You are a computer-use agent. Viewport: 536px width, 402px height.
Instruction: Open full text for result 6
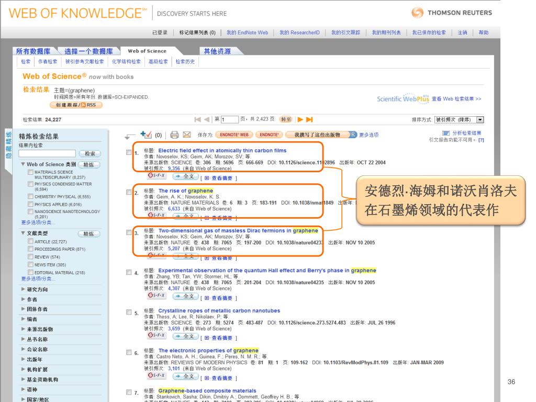[185, 376]
